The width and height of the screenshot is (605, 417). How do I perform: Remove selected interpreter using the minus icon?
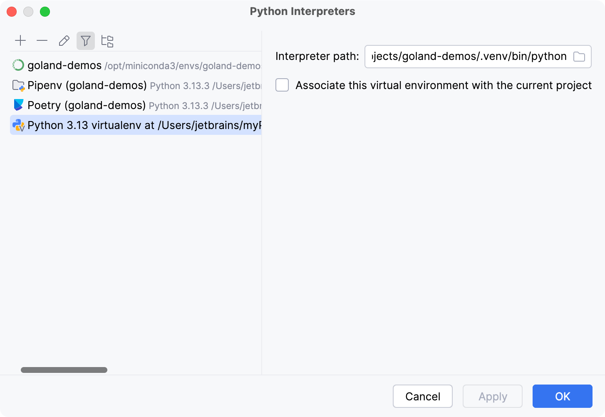[x=42, y=40]
